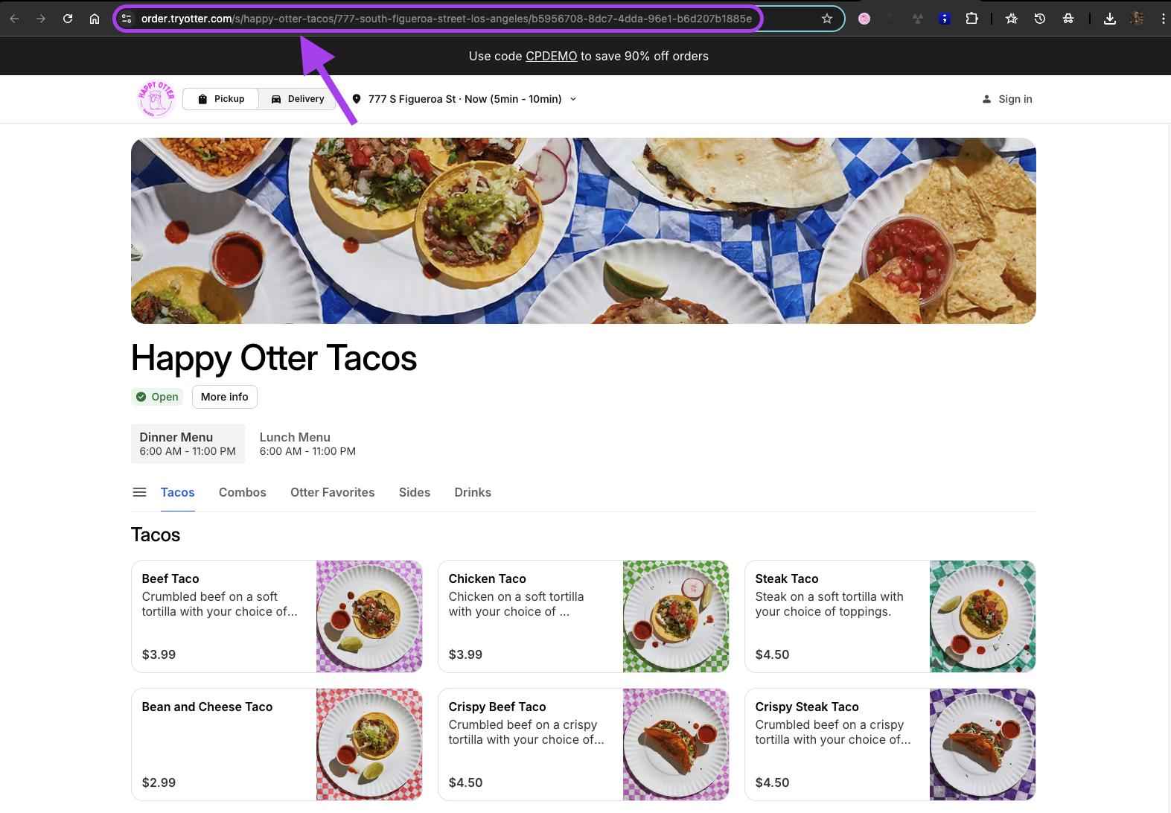Open the Beef Taco item card

point(277,616)
